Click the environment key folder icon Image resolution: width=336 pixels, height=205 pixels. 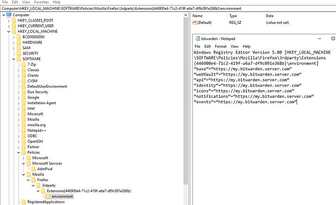[48, 196]
